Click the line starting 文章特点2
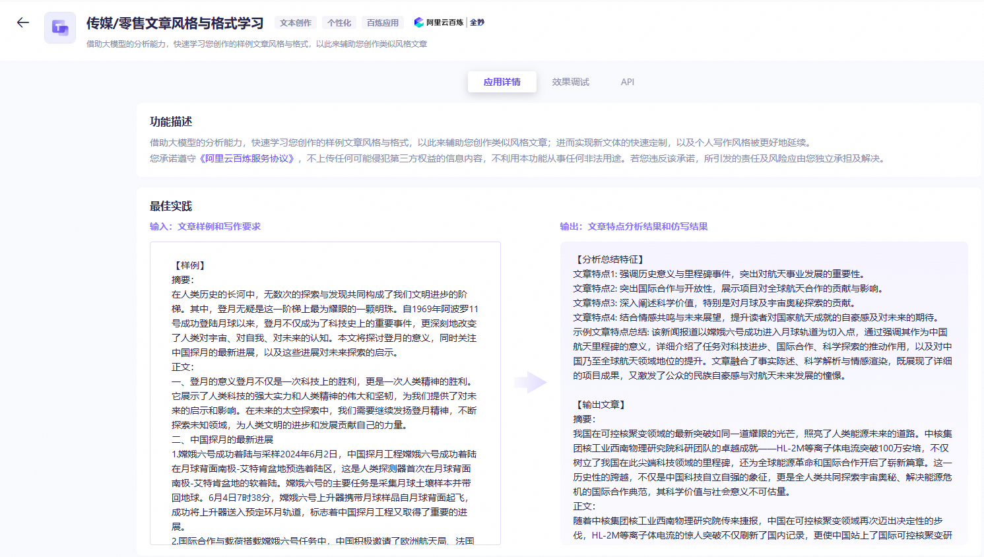The image size is (984, 557). coord(729,288)
